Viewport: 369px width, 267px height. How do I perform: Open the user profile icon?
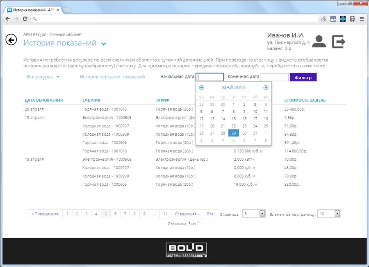(x=319, y=41)
